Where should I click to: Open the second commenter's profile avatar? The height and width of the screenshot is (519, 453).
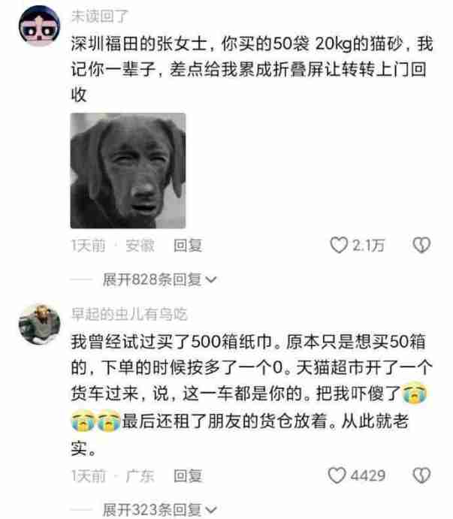click(39, 324)
